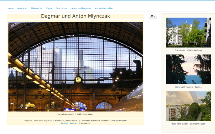Go to the Home menu item
This screenshot has height=134, width=215.
pos(10,8)
